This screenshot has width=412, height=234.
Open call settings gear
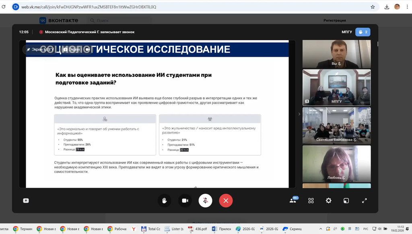328,201
